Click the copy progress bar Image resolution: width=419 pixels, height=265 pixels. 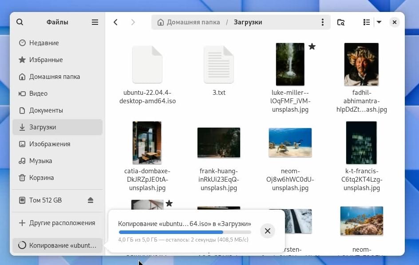[x=185, y=232]
